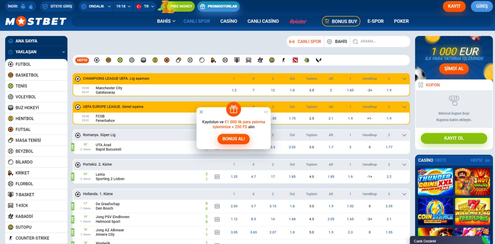Image resolution: width=495 pixels, height=244 pixels.
Task: Select baseball icon in sports filter row
Action: [x=190, y=60]
